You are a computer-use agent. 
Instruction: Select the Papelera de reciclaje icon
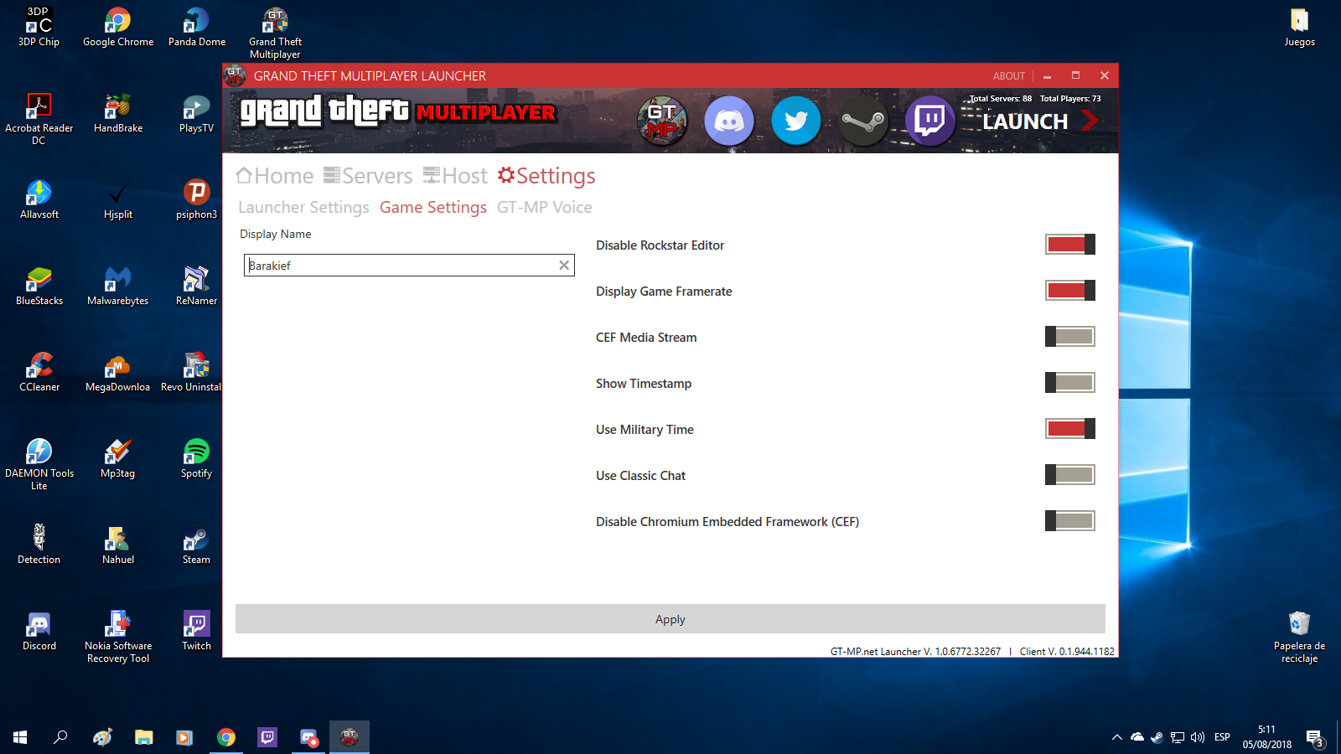coord(1299,638)
